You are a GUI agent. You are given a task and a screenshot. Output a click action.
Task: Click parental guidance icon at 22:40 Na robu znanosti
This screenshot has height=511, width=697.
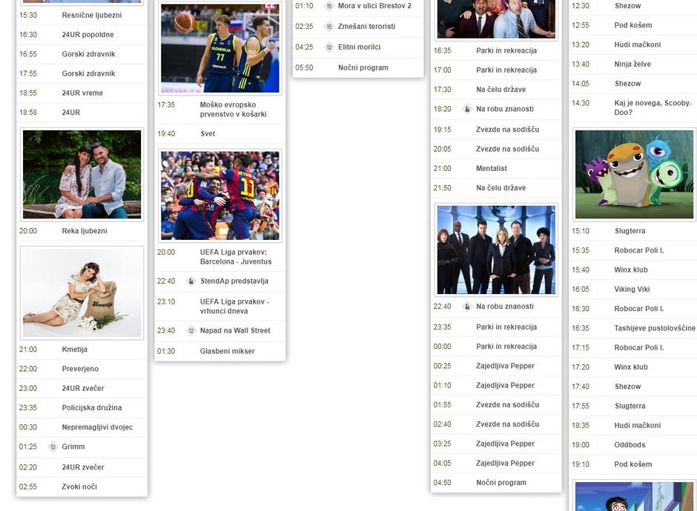click(x=467, y=307)
